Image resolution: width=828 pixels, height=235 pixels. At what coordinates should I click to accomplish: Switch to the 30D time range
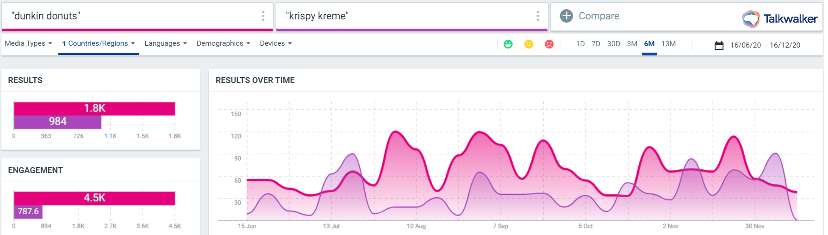(x=613, y=44)
